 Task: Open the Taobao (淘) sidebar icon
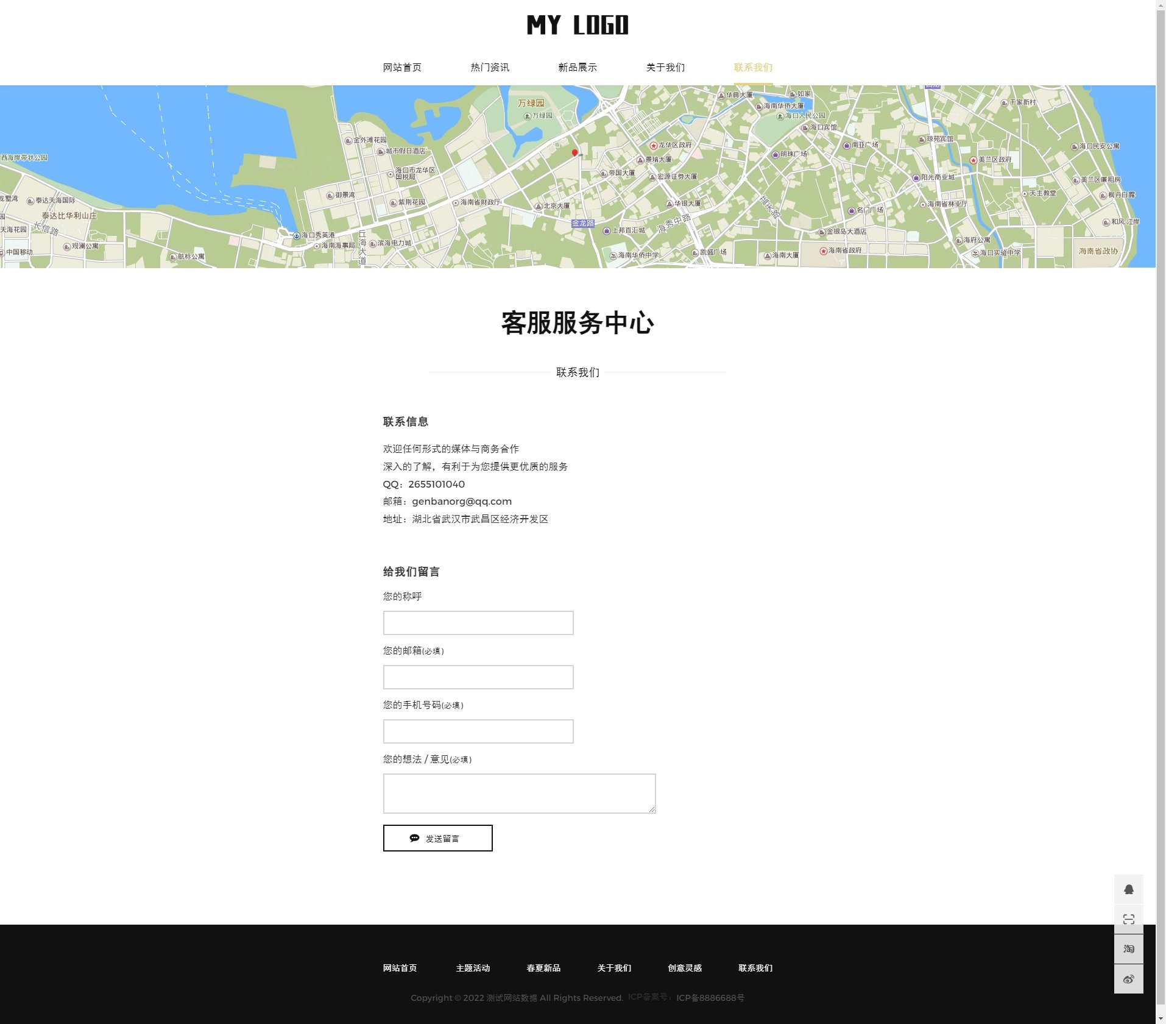click(1128, 949)
